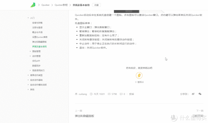Collapse the 入门 section
208x123 pixels.
coord(28,18)
